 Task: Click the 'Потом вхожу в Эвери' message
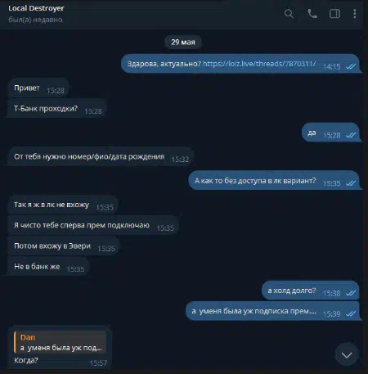[x=64, y=246]
